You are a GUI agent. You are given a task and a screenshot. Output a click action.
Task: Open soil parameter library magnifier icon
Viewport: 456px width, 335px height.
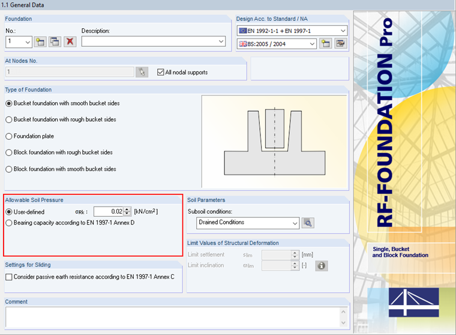308,223
